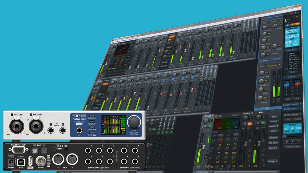Click the Reverb Room Scale knob
Screen dimensions: 308x173
coord(264,41)
